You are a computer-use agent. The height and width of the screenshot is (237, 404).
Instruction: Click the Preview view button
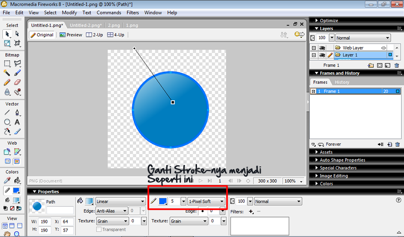pos(71,35)
